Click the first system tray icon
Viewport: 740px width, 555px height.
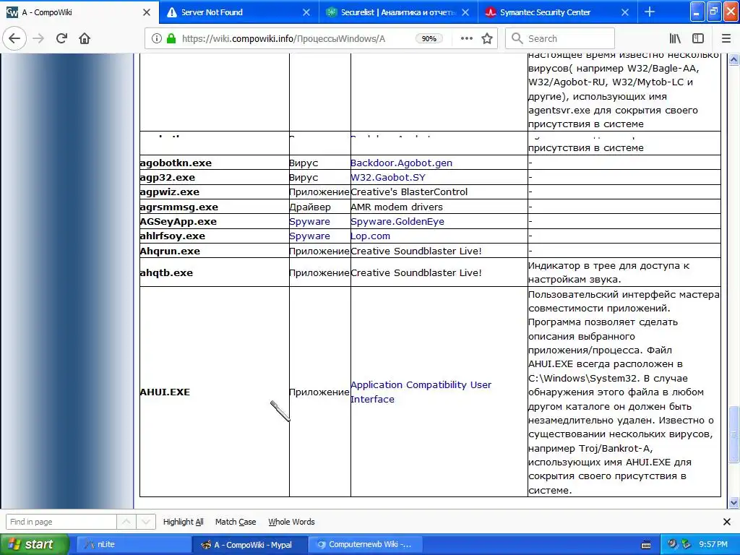[672, 544]
